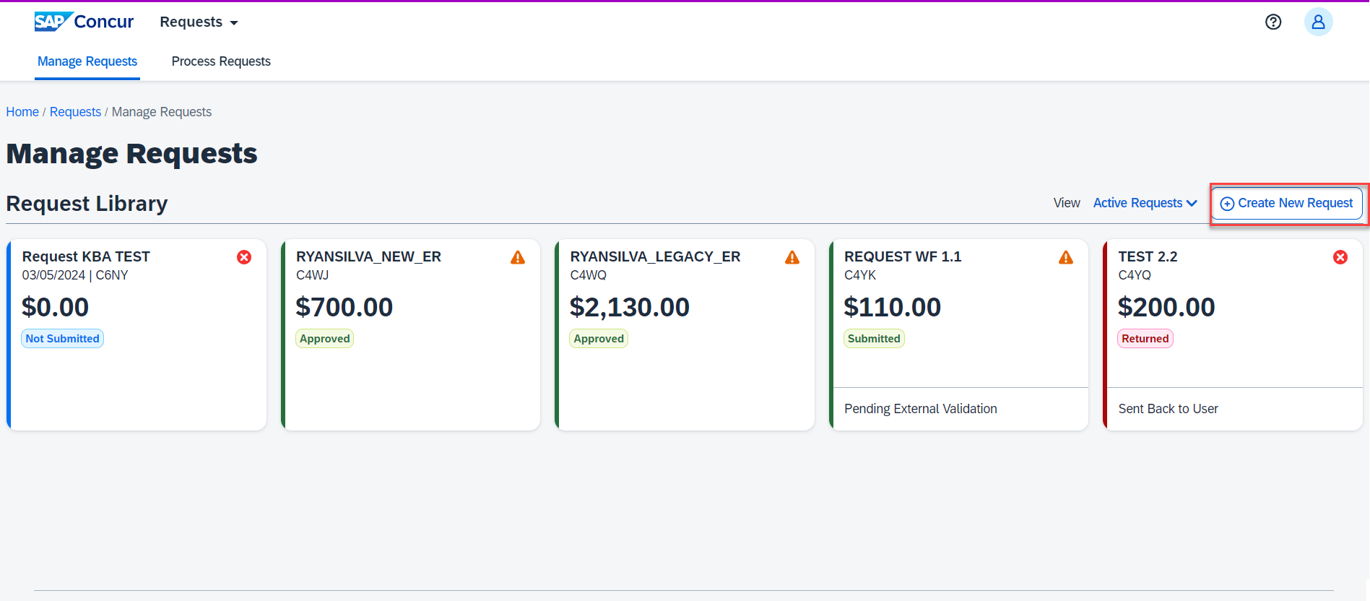1370x601 pixels.
Task: Open the help question mark icon
Action: (x=1273, y=22)
